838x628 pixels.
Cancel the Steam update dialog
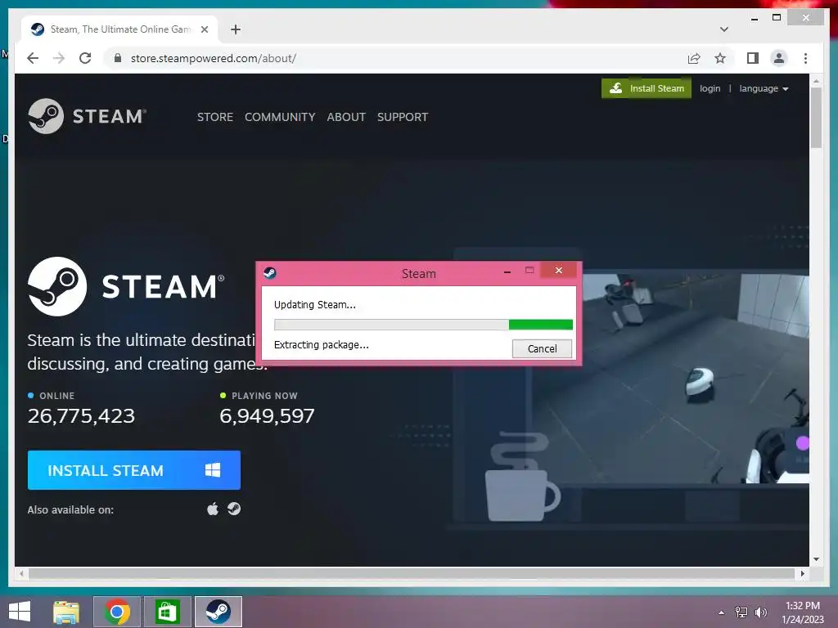(x=542, y=348)
